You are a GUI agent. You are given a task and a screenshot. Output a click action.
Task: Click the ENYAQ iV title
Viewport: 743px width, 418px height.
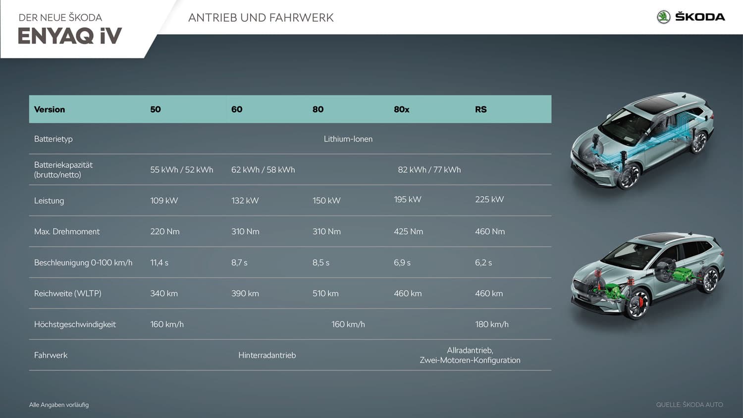click(x=70, y=36)
